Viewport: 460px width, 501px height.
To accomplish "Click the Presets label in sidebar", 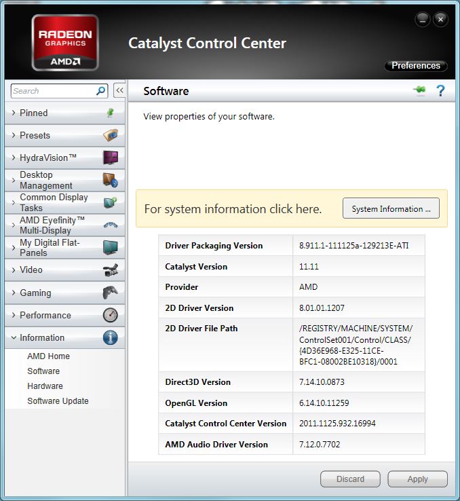I will 35,135.
